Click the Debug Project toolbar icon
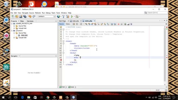 pos(77,17)
